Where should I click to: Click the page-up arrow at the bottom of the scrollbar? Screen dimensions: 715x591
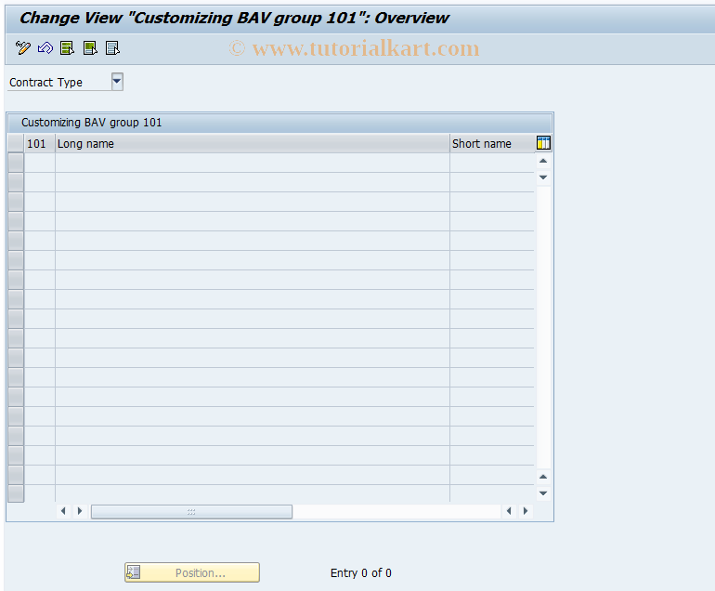543,477
